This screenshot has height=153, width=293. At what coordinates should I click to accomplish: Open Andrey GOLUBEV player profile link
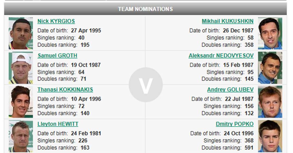coord(230,90)
